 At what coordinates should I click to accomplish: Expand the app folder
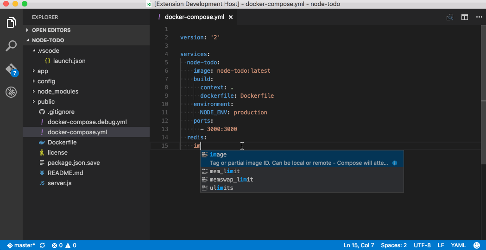[86, 71]
